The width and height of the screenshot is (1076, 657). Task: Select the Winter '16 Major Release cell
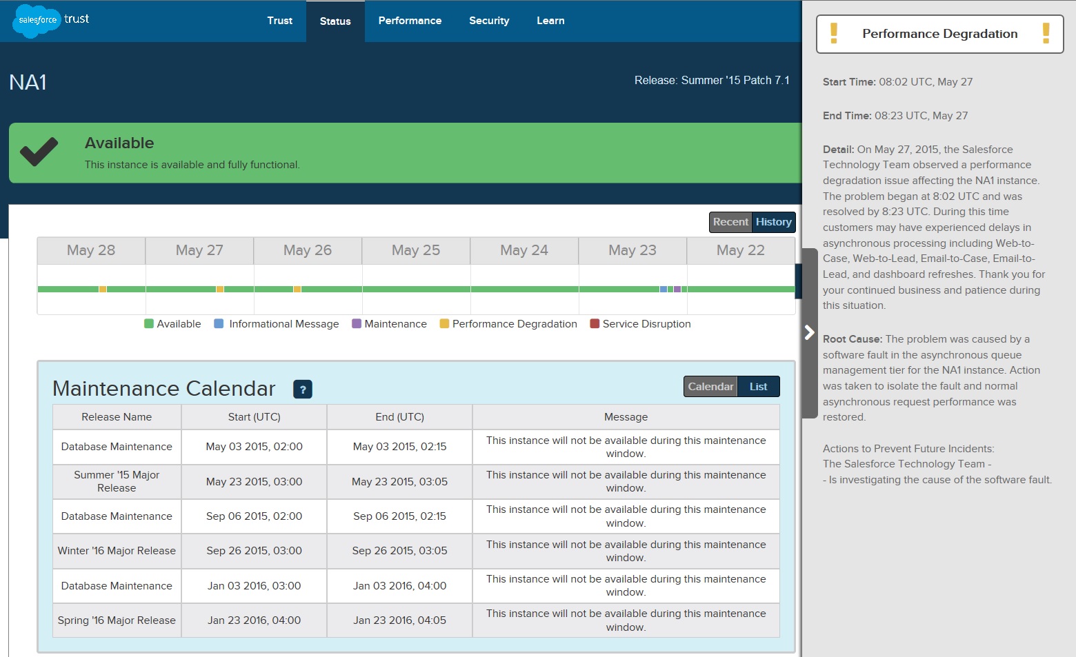tap(117, 551)
